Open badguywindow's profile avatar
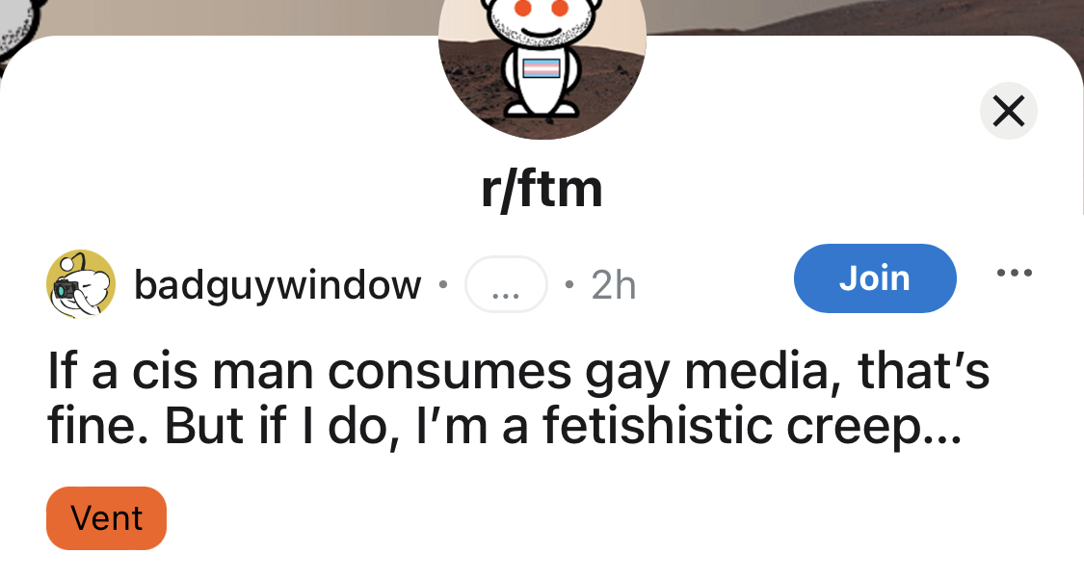The width and height of the screenshot is (1084, 580). pos(81,284)
